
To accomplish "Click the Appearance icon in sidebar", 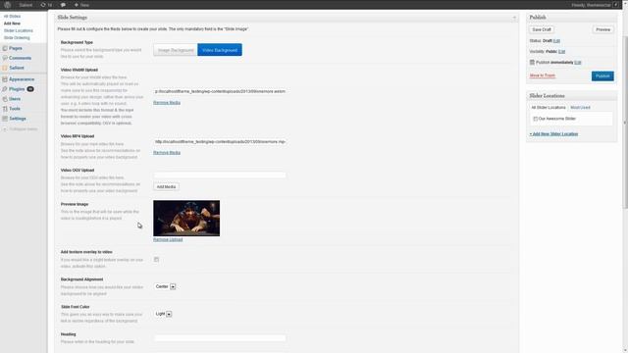I will click(5, 79).
